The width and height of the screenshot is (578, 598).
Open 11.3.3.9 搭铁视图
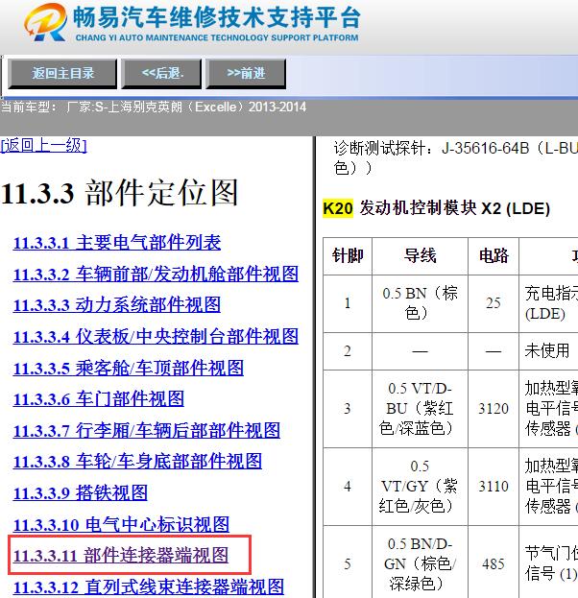tap(80, 493)
